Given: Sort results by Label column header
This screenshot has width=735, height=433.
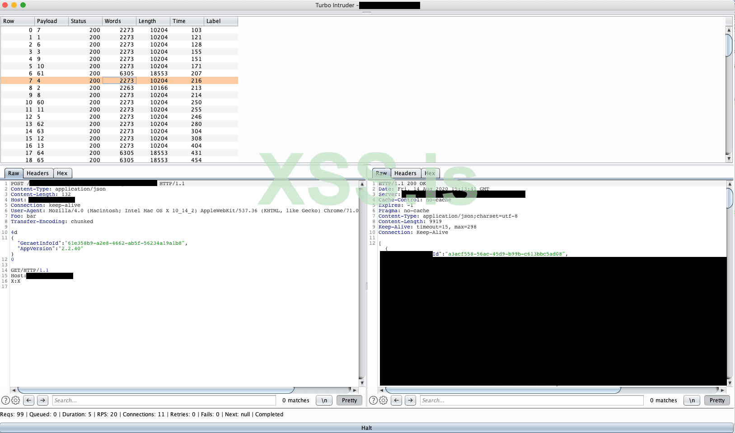Looking at the screenshot, I should point(221,21).
